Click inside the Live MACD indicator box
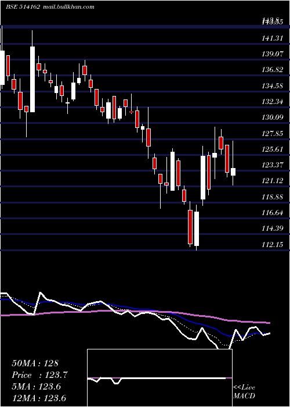 pyautogui.click(x=159, y=378)
